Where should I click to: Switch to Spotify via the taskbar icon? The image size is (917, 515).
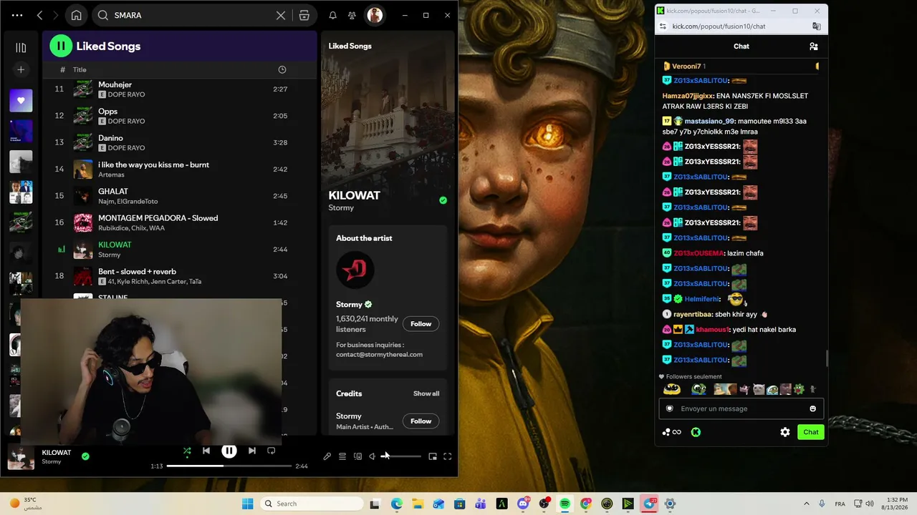point(565,504)
